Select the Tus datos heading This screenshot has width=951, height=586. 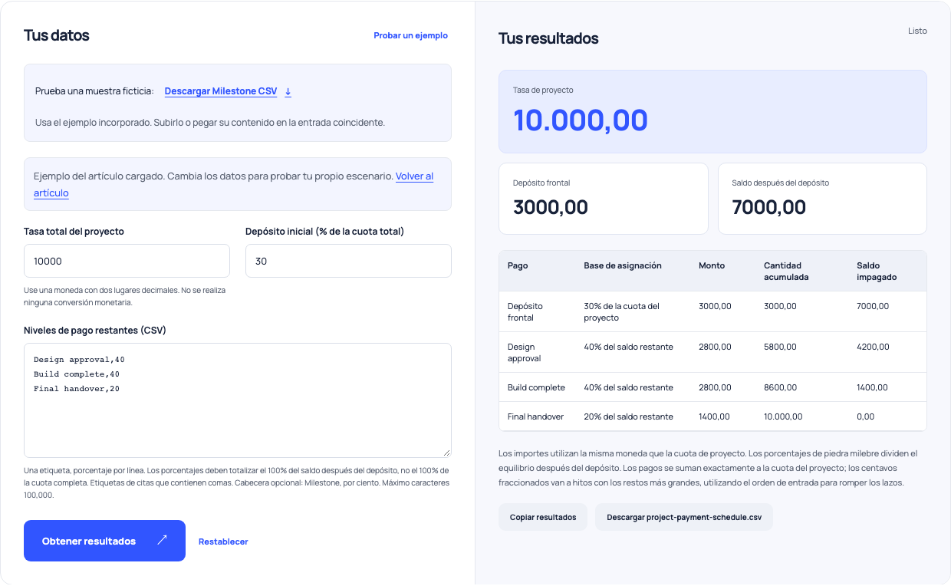[x=57, y=35]
